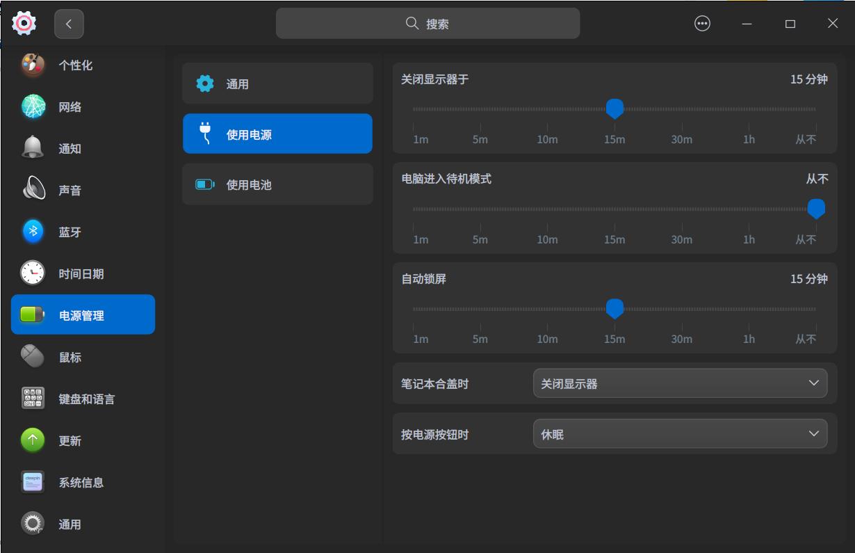Minimize the Control Center window
This screenshot has height=553, width=855.
(x=747, y=24)
